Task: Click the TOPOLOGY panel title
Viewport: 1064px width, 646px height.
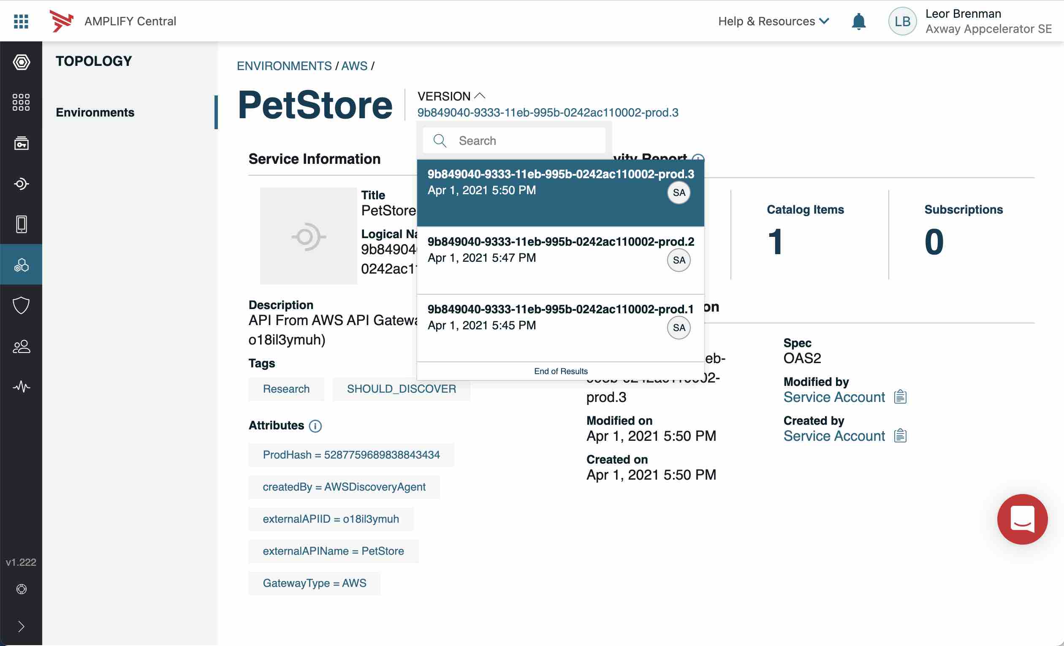Action: point(94,61)
